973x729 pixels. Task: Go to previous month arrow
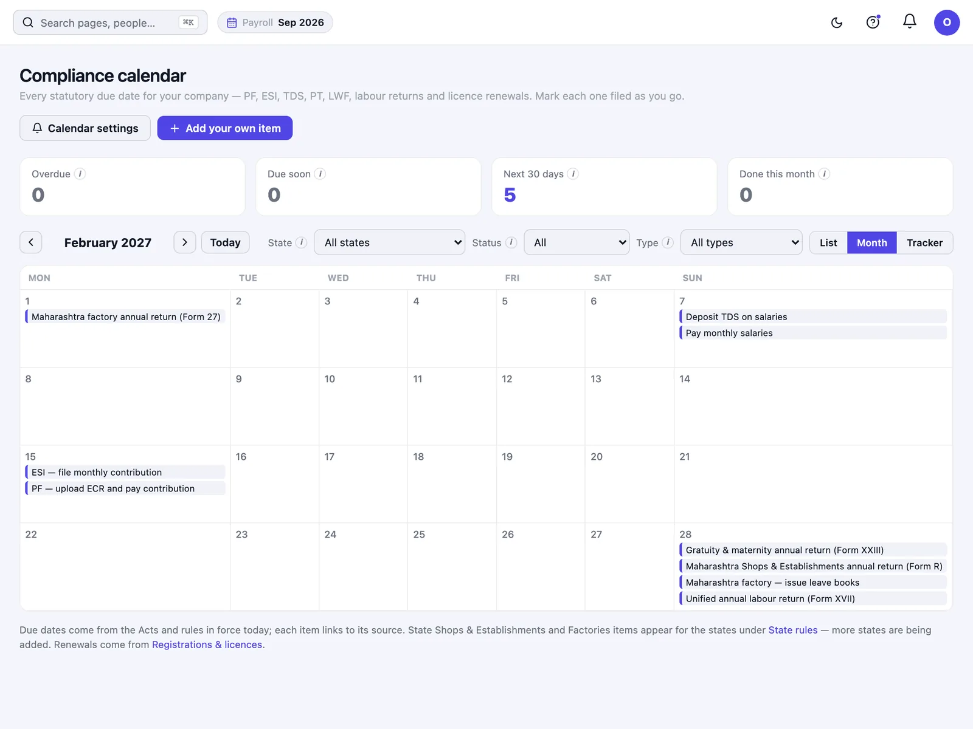point(31,242)
